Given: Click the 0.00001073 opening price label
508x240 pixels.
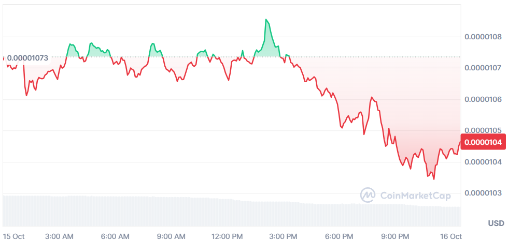Looking at the screenshot, I should 27,58.
